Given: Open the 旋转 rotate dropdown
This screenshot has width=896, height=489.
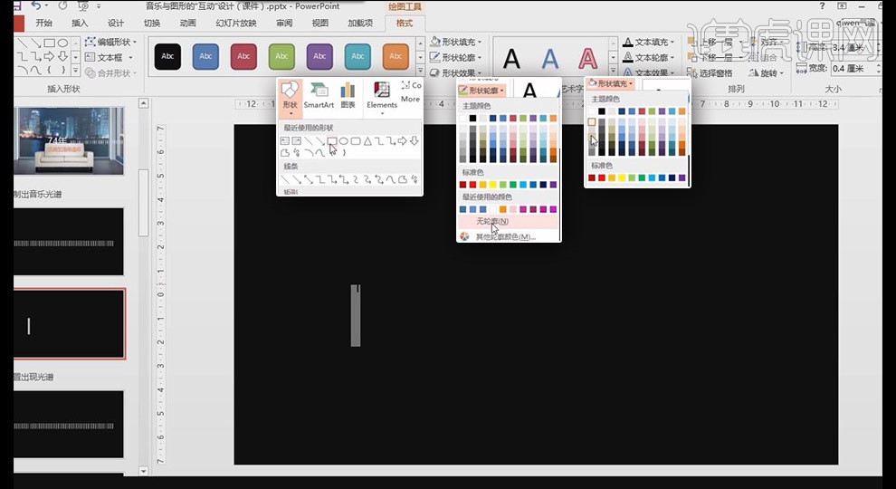Looking at the screenshot, I should tap(771, 72).
